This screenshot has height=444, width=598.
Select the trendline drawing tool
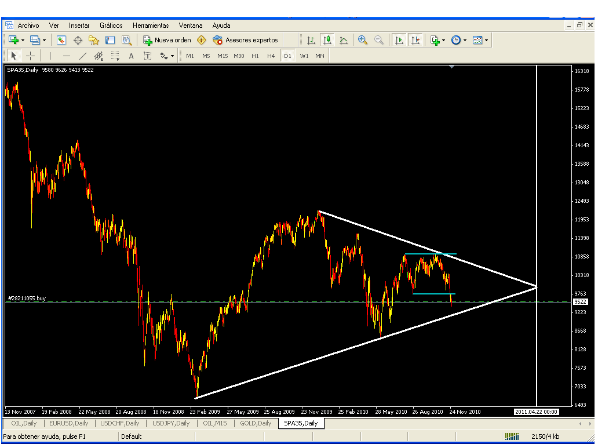click(83, 56)
